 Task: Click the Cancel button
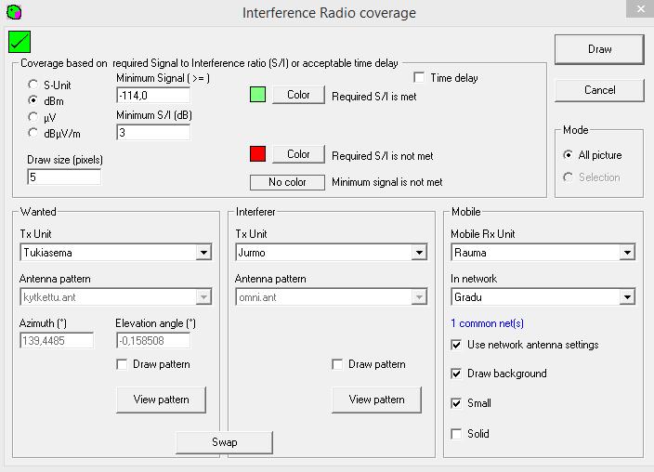click(x=599, y=90)
